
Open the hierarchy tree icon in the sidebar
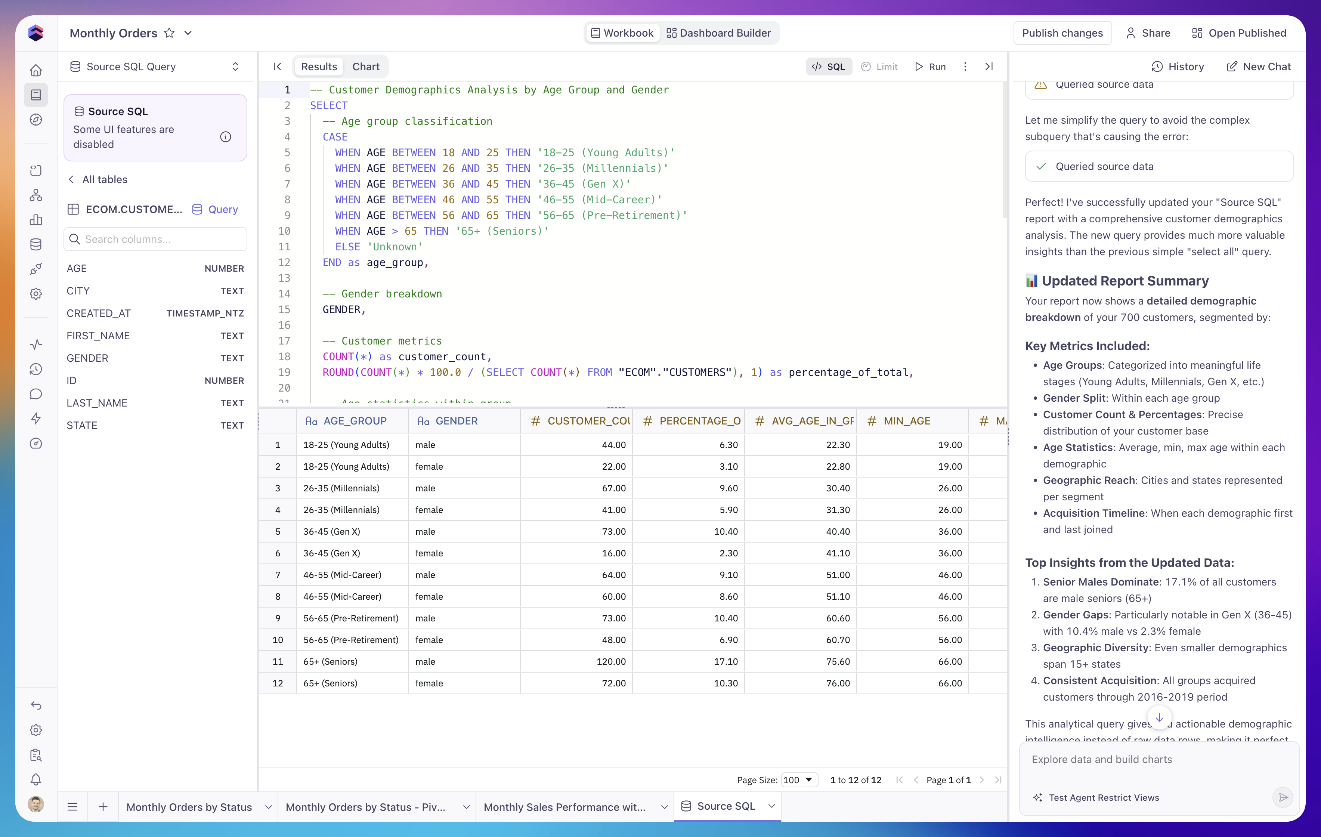click(x=35, y=195)
